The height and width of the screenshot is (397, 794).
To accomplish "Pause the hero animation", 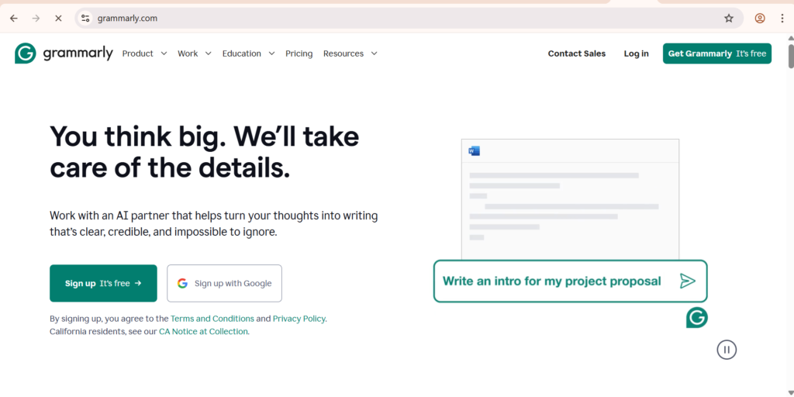I will tap(726, 350).
